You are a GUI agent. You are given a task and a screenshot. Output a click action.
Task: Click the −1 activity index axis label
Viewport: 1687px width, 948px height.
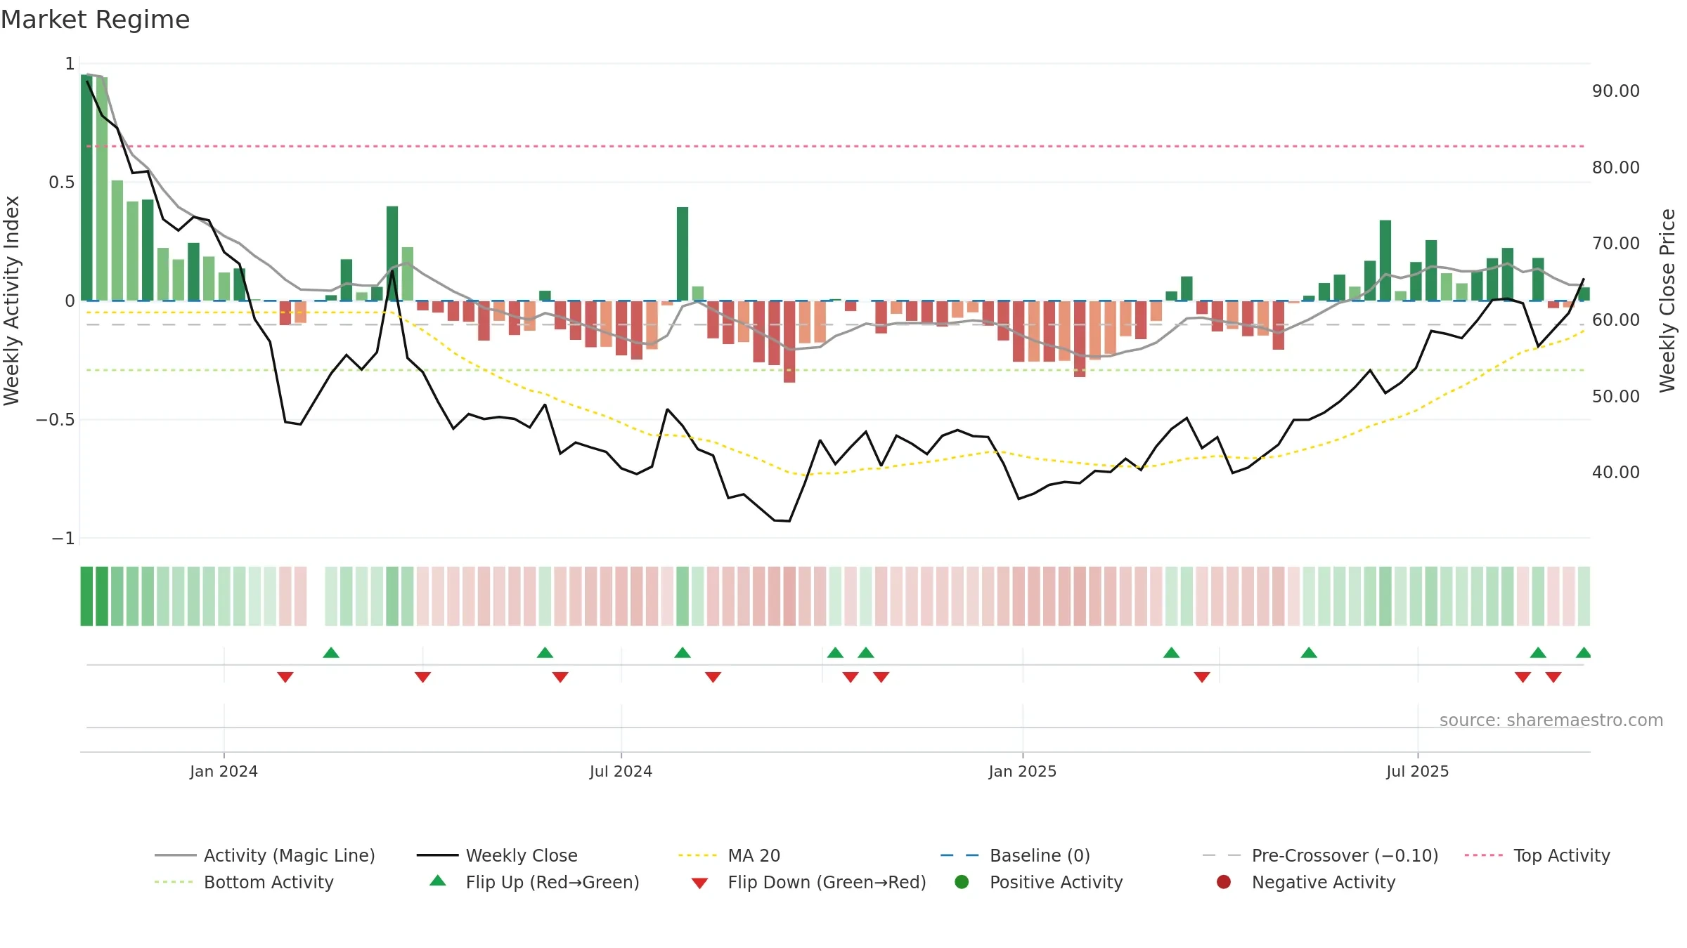click(63, 538)
